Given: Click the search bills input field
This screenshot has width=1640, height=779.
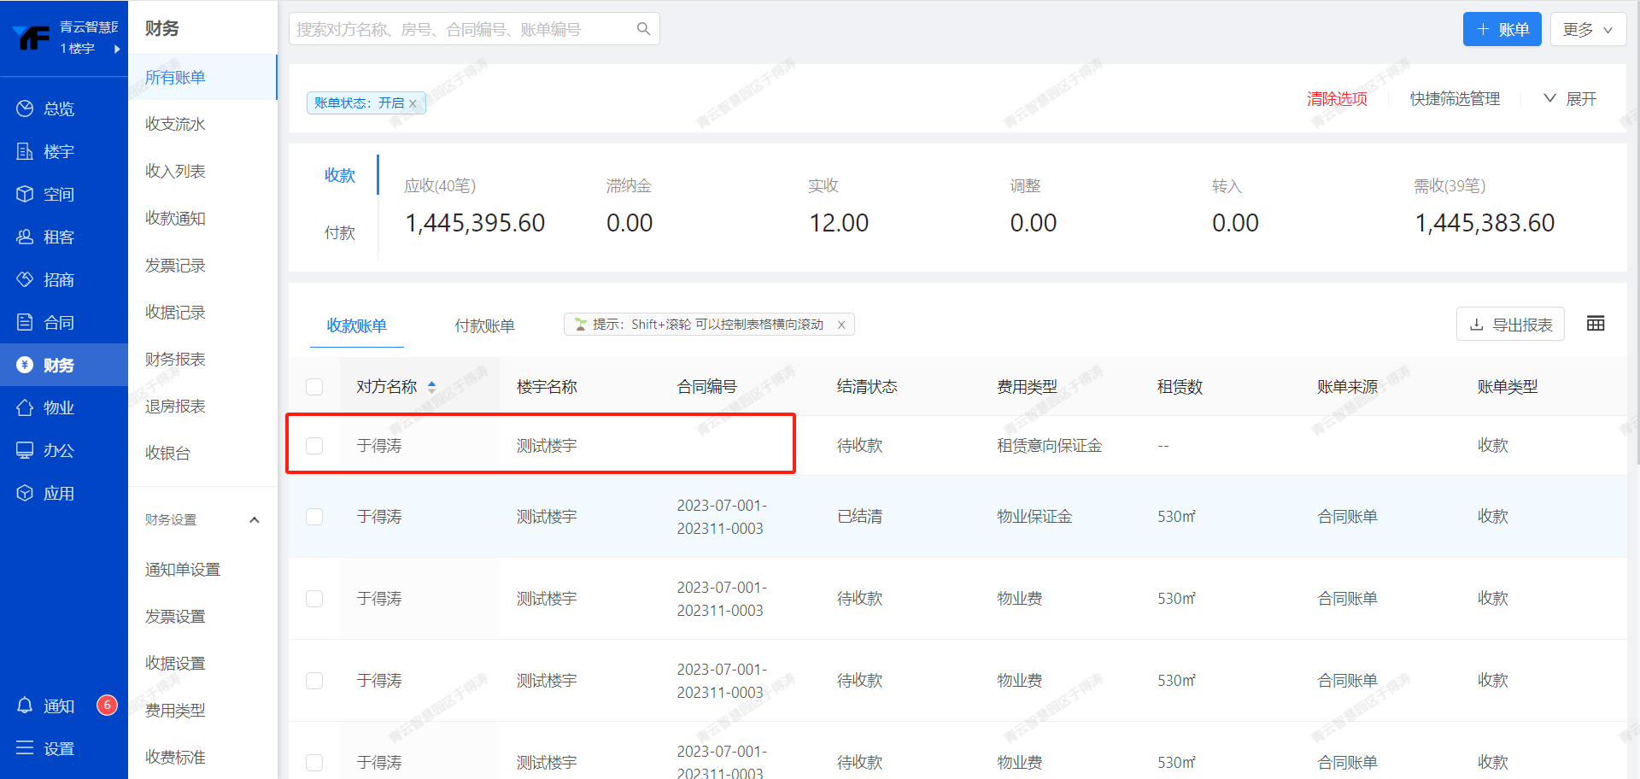Looking at the screenshot, I should pos(461,29).
